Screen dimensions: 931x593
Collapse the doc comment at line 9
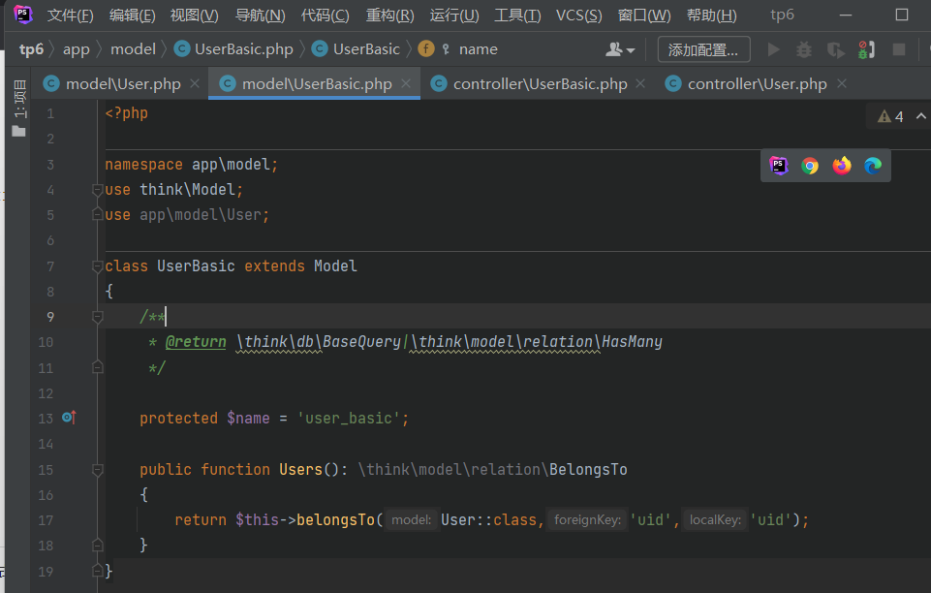coord(98,317)
